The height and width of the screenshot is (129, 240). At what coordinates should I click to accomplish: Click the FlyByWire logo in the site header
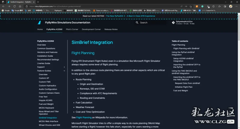coord(39,22)
